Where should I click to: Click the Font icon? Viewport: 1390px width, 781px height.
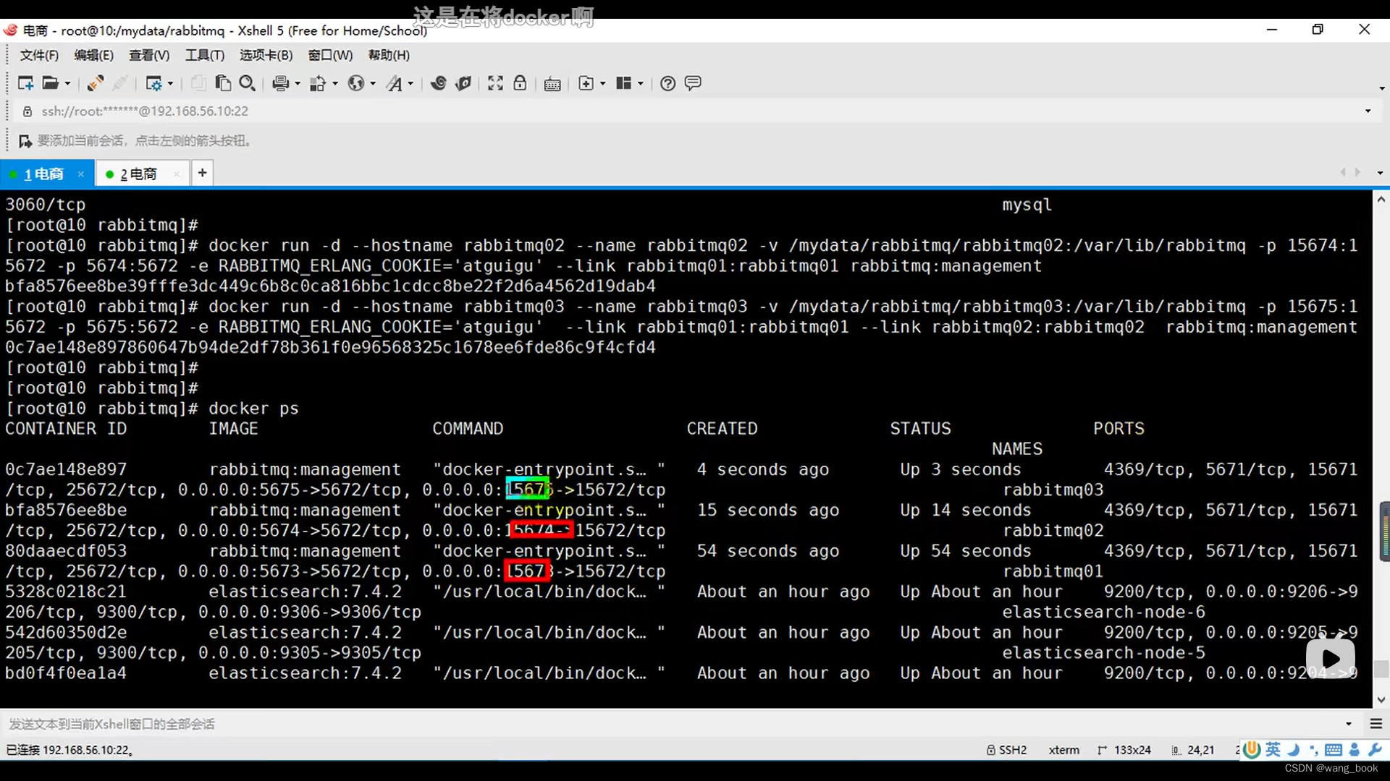pos(394,83)
